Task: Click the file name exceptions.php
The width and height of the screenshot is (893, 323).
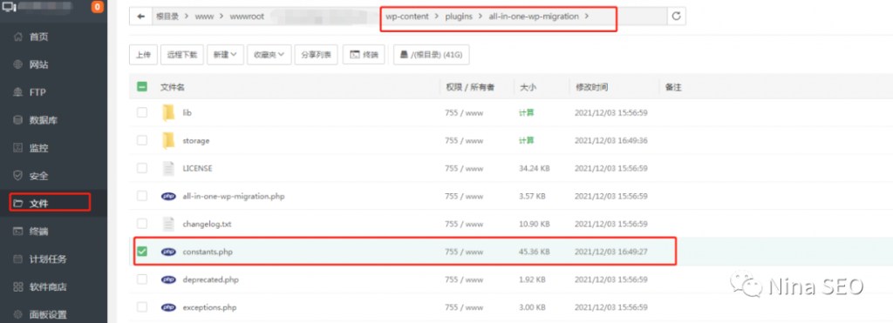Action: pos(209,307)
